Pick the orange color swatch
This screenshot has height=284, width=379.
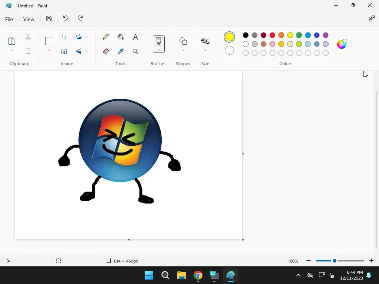point(281,35)
